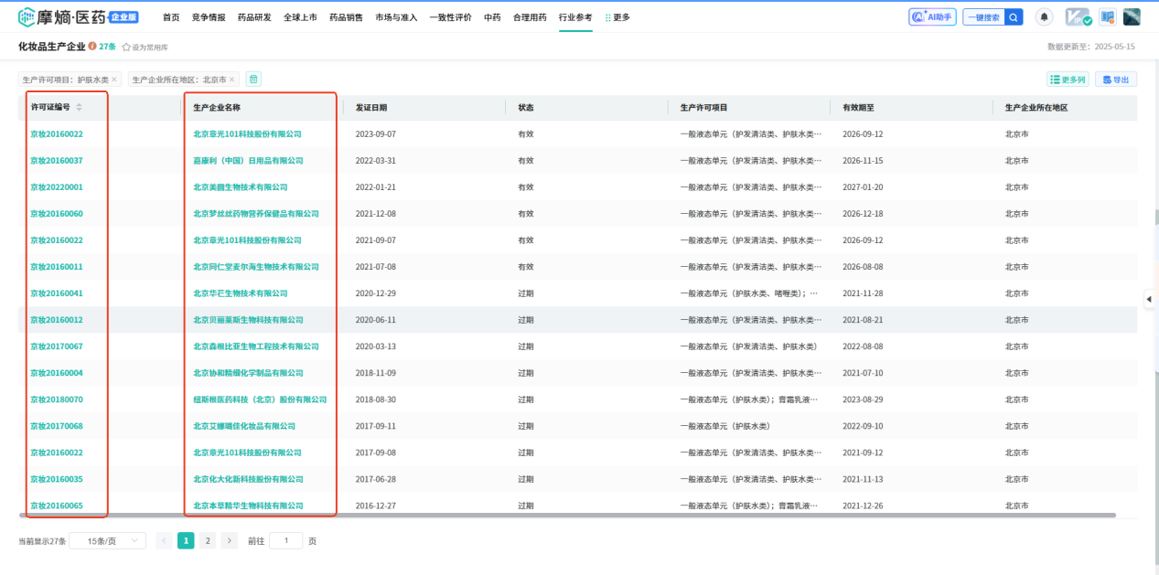Screen dimensions: 1159x575
Task: Click the VIP badge icon
Action: coord(1079,17)
